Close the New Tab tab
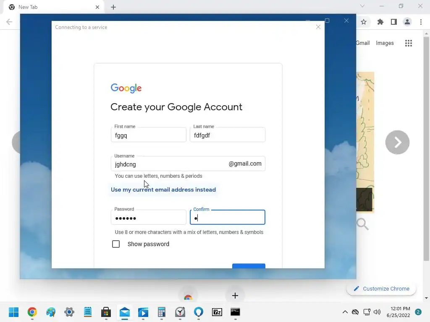The height and width of the screenshot is (322, 430). click(x=97, y=7)
